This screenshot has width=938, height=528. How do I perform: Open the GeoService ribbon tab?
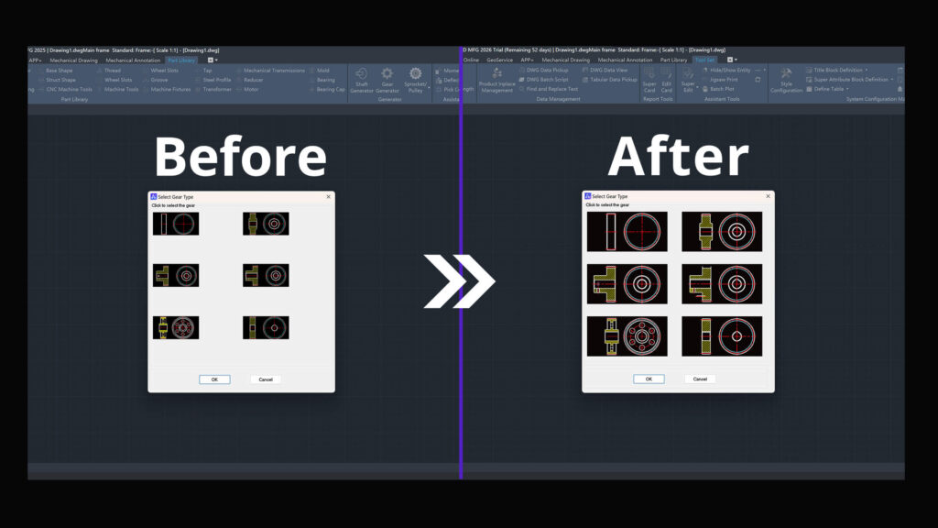coord(499,60)
